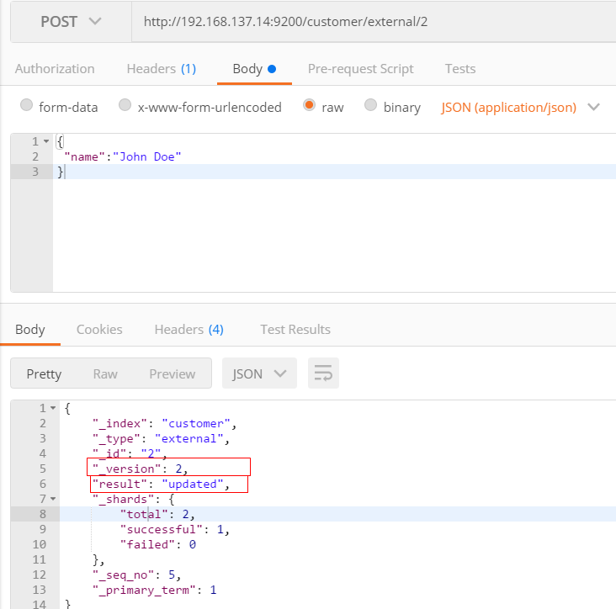The height and width of the screenshot is (609, 616).
Task: Select the raw body radio button
Action: 310,106
